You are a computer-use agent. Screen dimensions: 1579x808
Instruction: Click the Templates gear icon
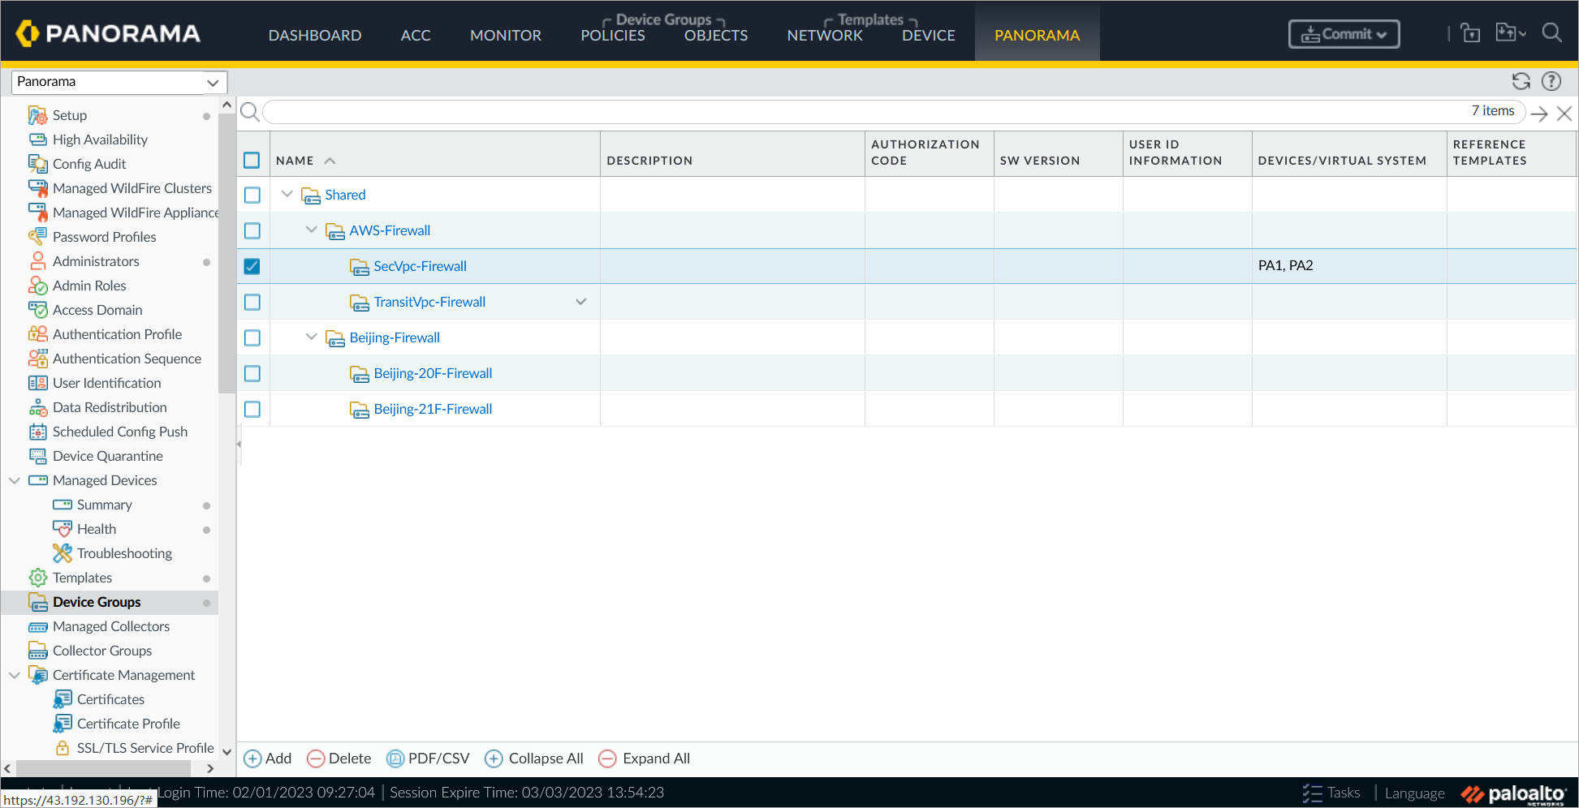(37, 578)
